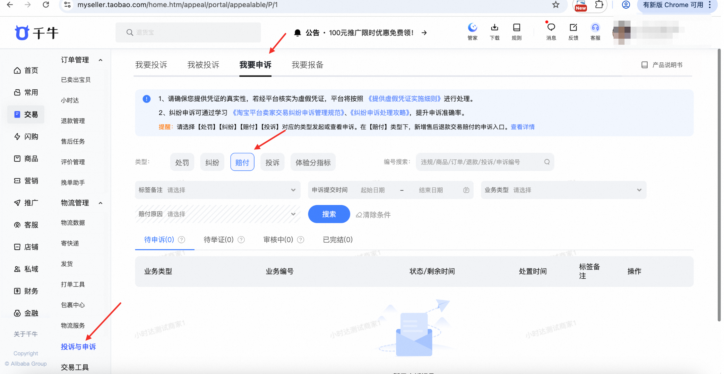
Task: Reload the page in Chrome
Action: [x=46, y=5]
